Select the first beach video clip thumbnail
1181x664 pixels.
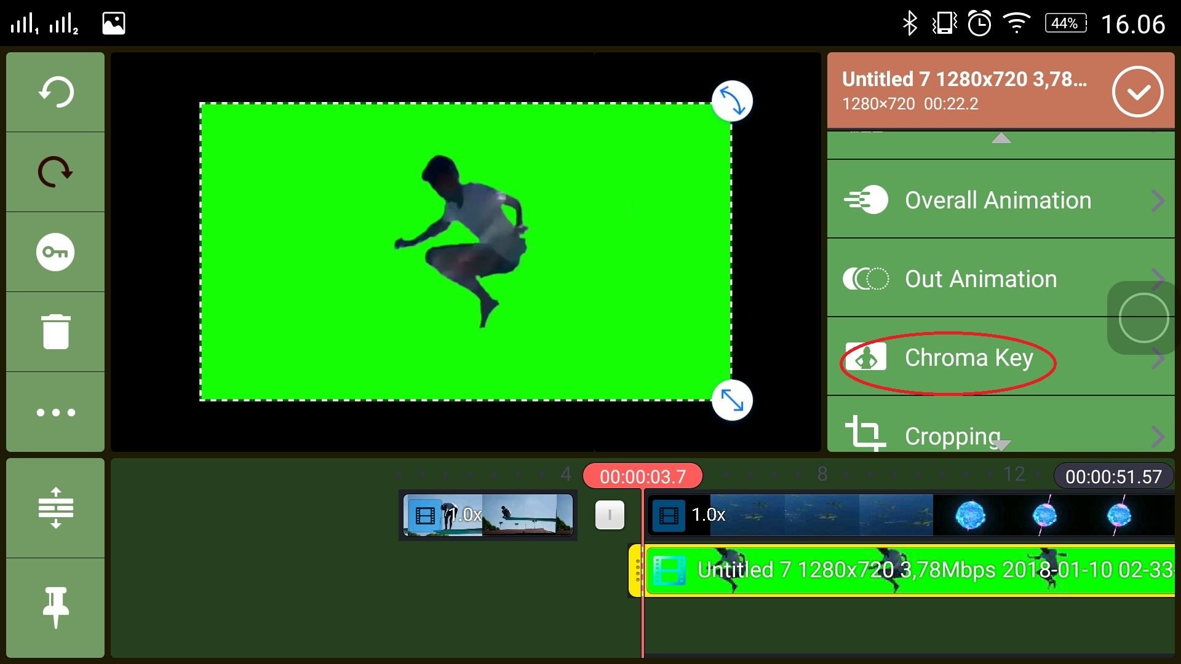click(488, 515)
